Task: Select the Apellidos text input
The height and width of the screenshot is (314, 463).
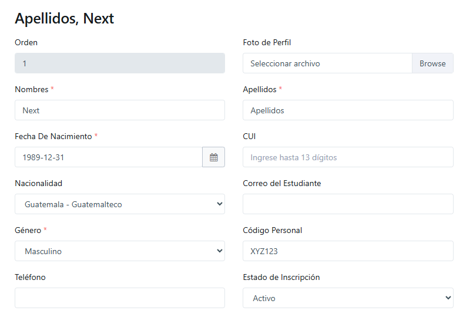Action: [348, 110]
